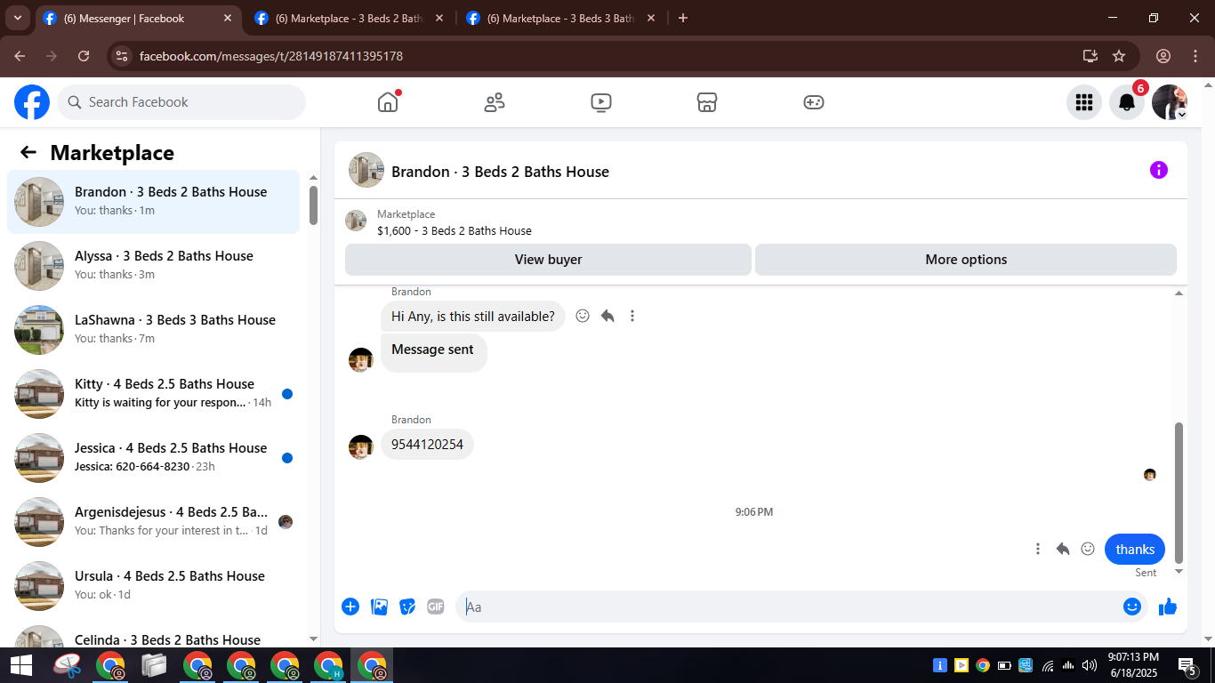Open the Marketplace storefront icon
1215x683 pixels.
tap(707, 102)
